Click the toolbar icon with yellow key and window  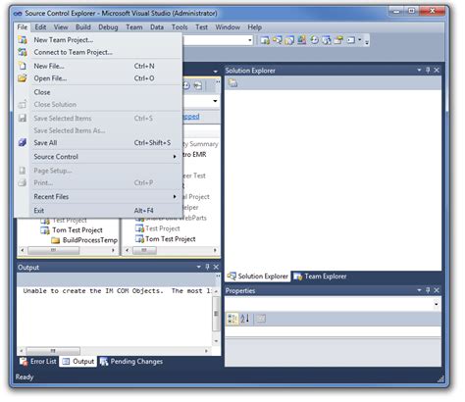pyautogui.click(x=278, y=40)
